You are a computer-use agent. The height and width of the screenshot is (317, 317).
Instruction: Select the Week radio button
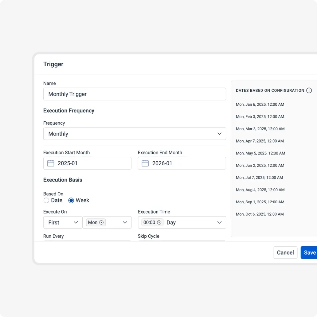point(71,201)
